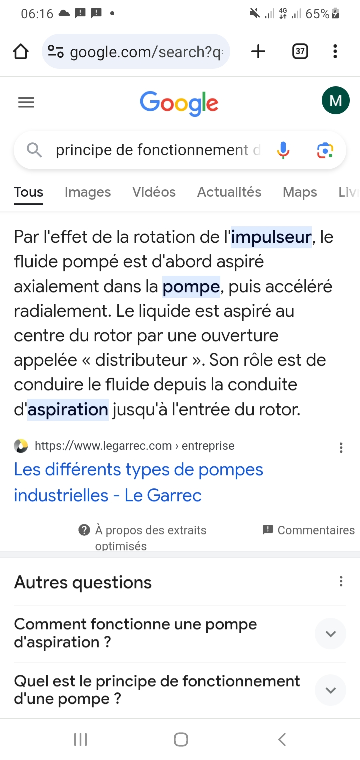The width and height of the screenshot is (360, 760).
Task: Select the Actualités tab
Action: (229, 192)
